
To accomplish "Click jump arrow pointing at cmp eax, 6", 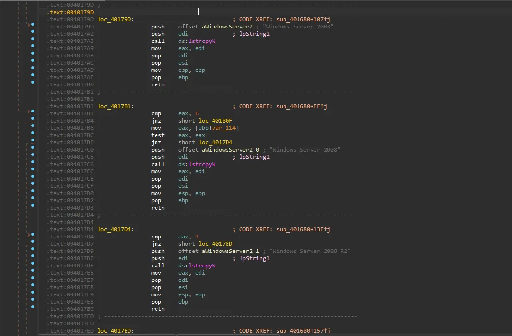I will (x=28, y=111).
